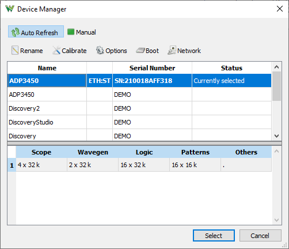Viewport: 289px width, 249px height.
Task: Click the Patterns configuration column header
Action: pos(195,152)
